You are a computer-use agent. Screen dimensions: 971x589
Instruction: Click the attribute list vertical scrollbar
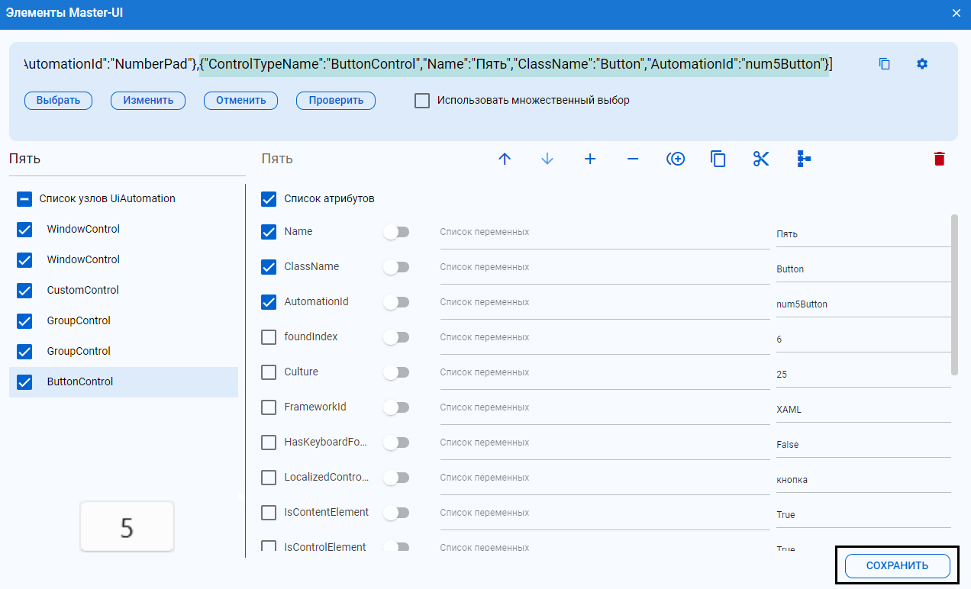pyautogui.click(x=954, y=294)
